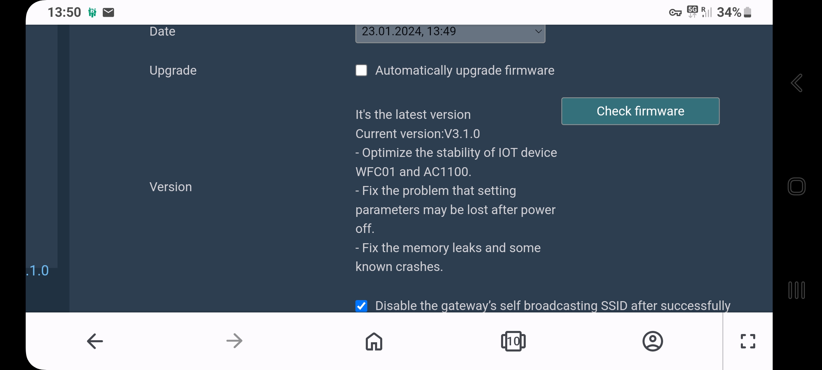Open the browser home page

pos(374,342)
